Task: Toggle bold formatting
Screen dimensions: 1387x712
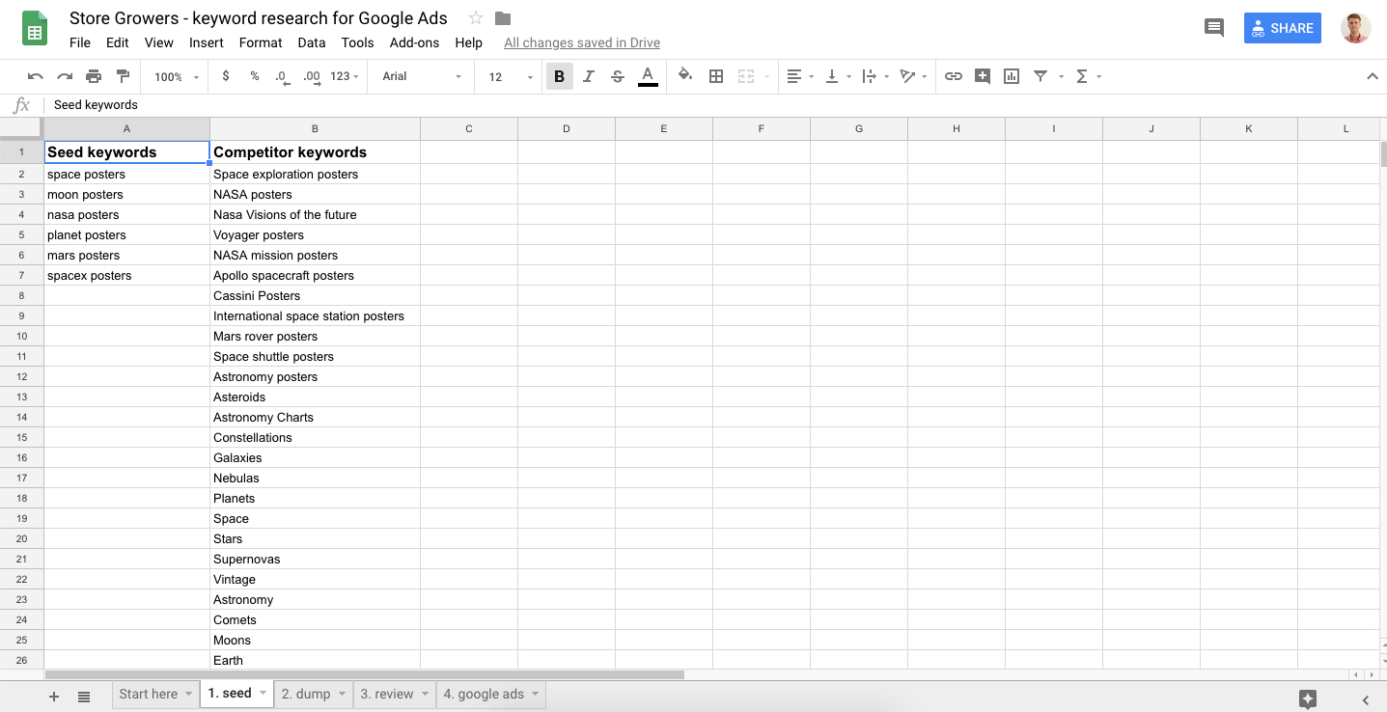Action: pos(559,76)
